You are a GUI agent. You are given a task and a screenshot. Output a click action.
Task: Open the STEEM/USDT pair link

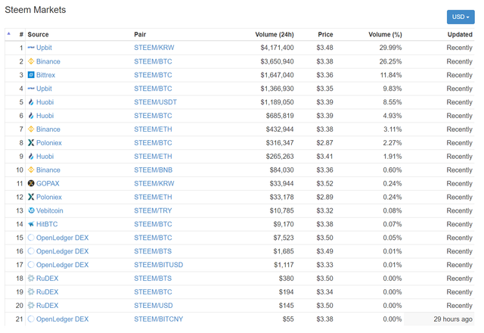point(155,102)
